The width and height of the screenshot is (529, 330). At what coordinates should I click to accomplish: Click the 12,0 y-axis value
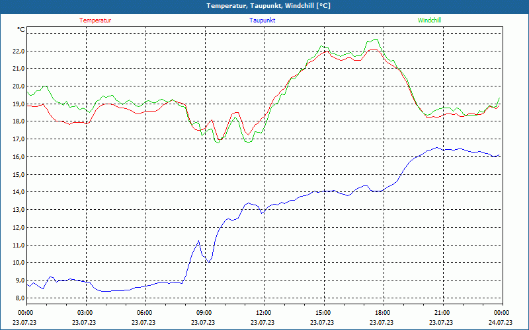19,227
